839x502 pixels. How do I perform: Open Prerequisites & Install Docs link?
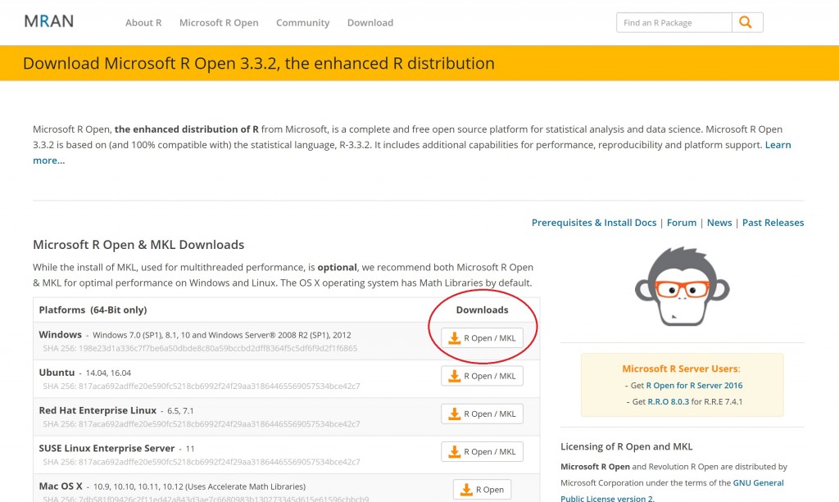pos(594,223)
